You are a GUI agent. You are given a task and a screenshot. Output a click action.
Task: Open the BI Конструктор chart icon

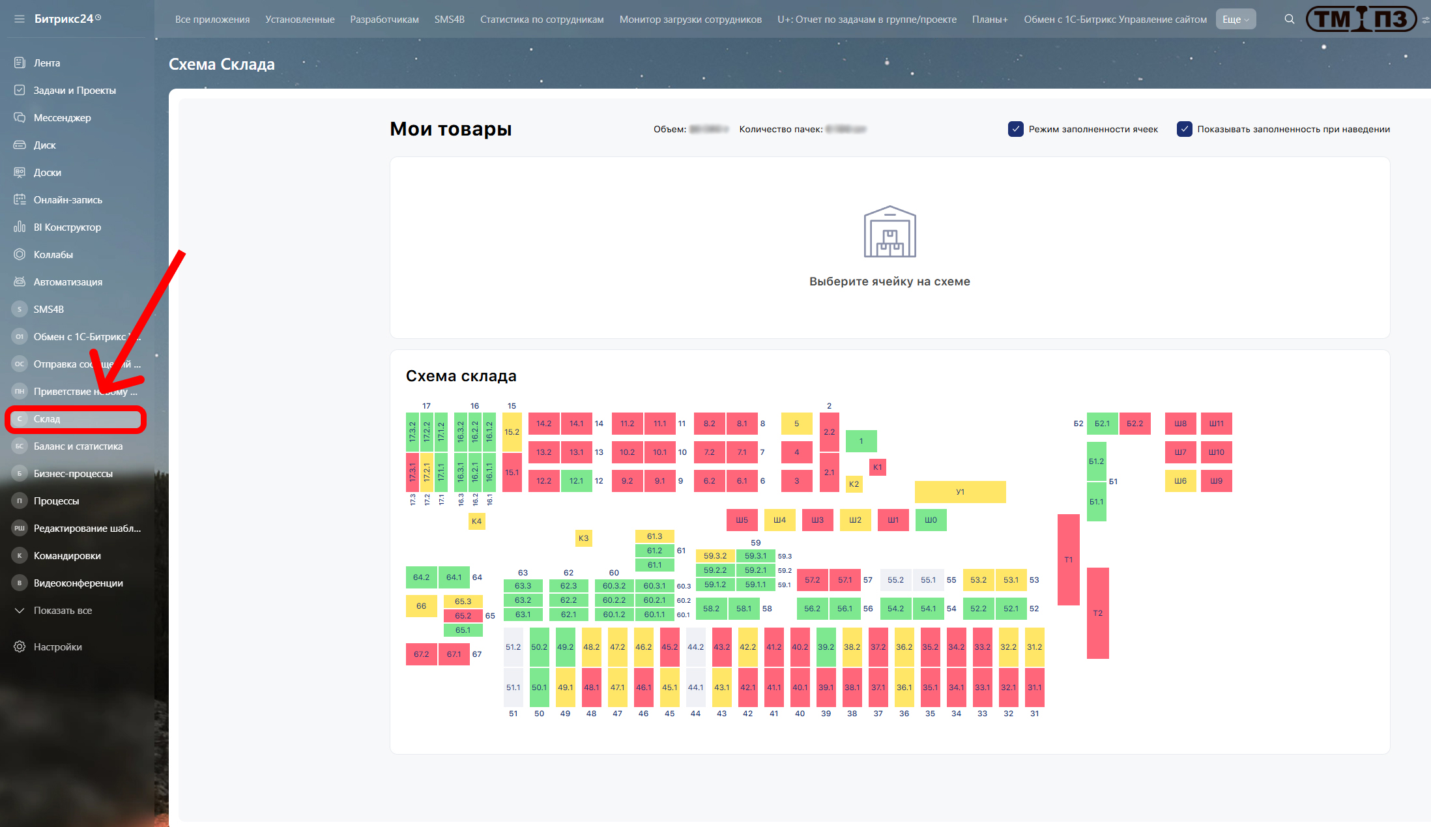click(x=20, y=227)
